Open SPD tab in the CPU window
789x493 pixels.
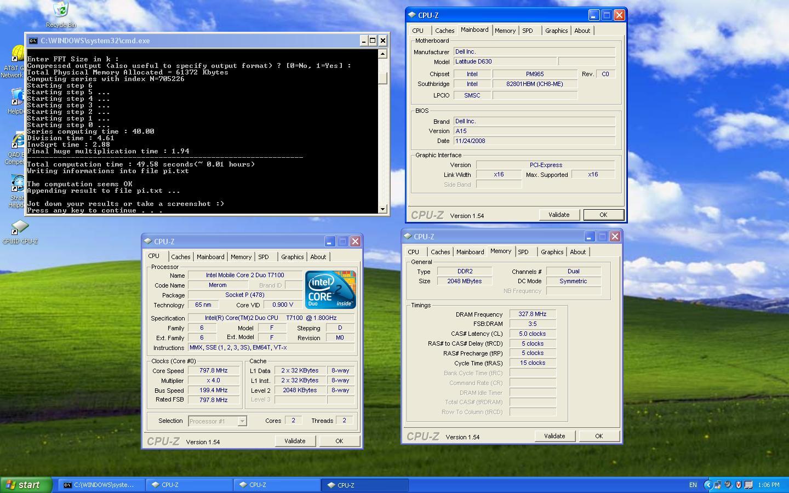pos(264,257)
